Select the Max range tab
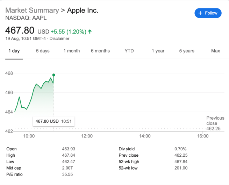Screen dimensions: 229x185 click(216, 51)
